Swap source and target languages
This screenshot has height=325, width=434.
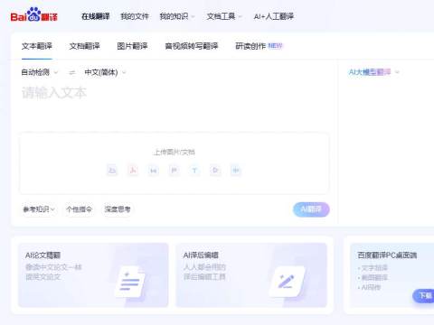click(72, 72)
